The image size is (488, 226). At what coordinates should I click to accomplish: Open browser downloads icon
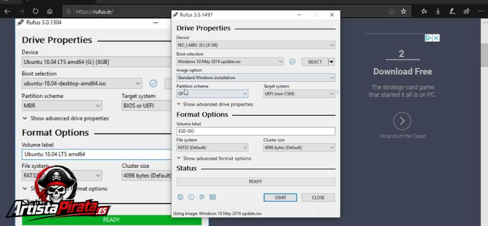pyautogui.click(x=438, y=11)
